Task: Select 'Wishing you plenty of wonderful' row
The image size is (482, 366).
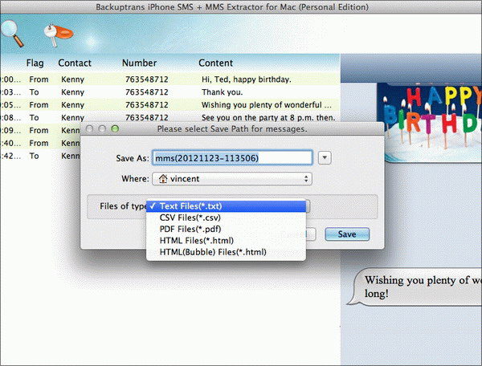Action: (170, 104)
